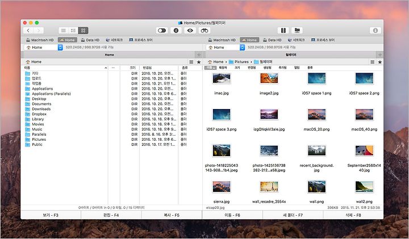Screen dimensions: 409x239
Task: Sort right pane by 추가됨 header
Action: pos(282,68)
